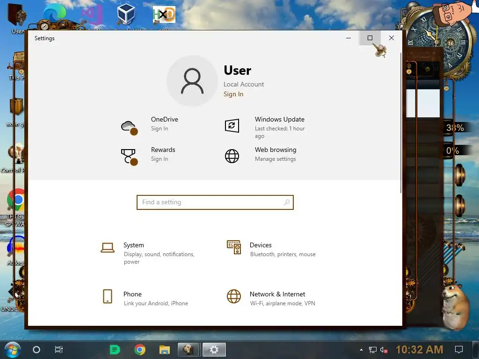This screenshot has width=479, height=359.
Task: Open Cortana circle on taskbar
Action: 36,350
